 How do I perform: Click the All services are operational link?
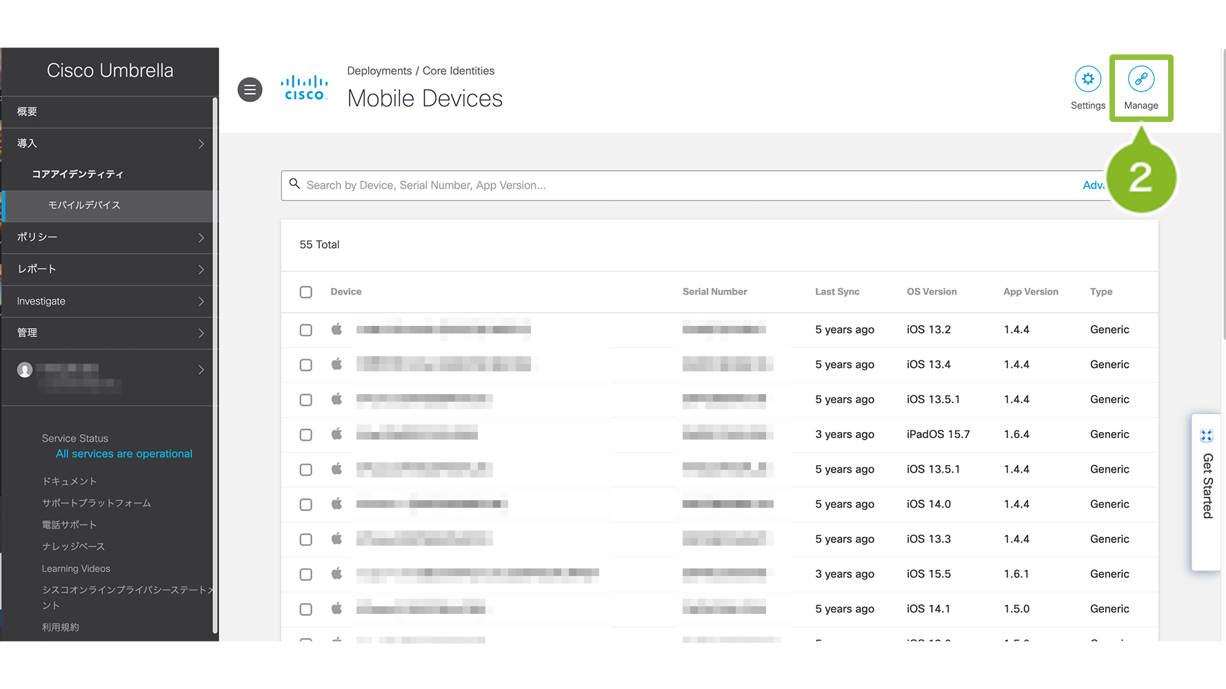124,453
